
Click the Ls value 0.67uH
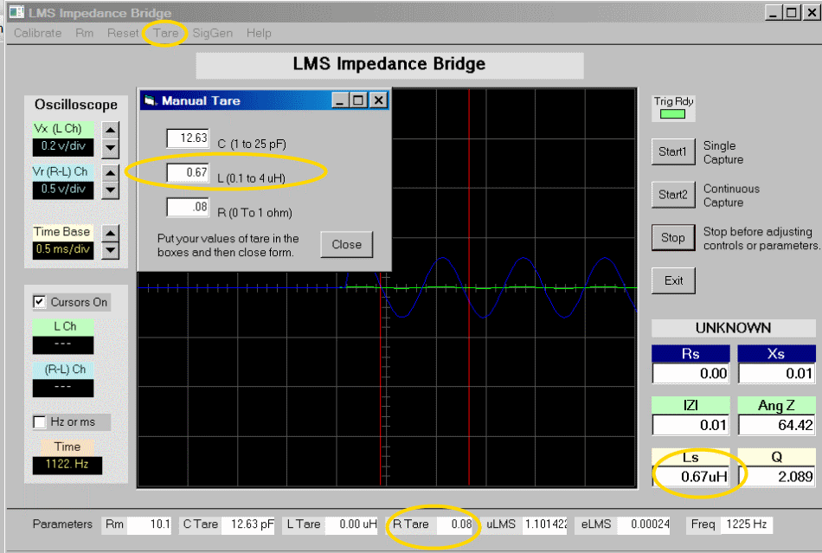(691, 477)
